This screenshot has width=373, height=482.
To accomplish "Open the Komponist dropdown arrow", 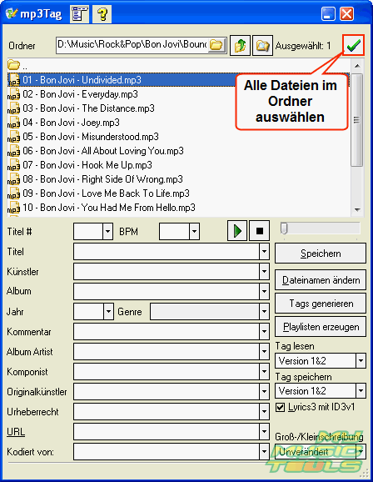I will (264, 371).
